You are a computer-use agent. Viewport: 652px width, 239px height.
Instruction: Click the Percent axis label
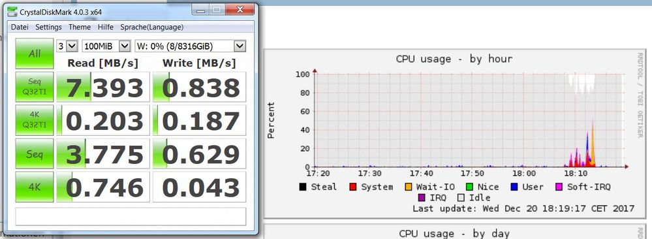click(x=271, y=120)
